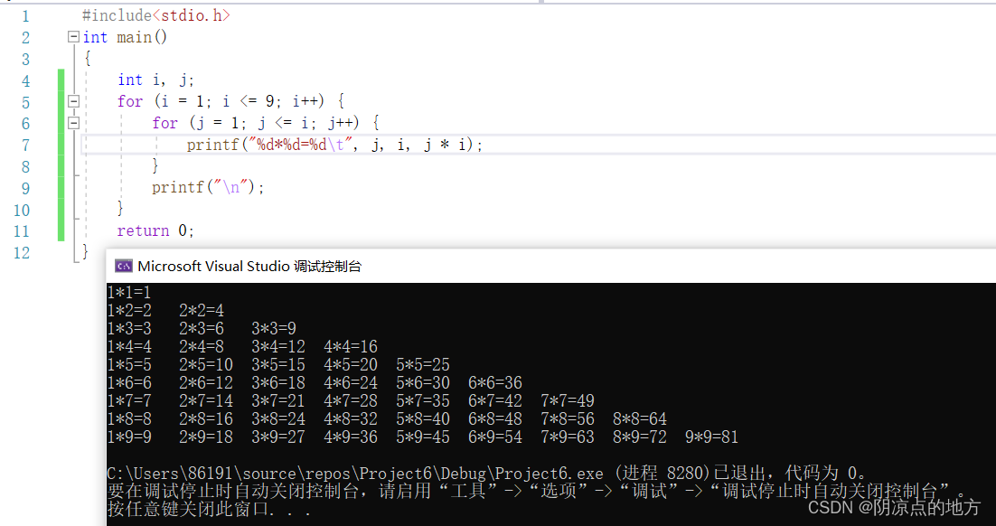Click the '按任意键关闭此窗口' message
Screen dimensions: 996x526
(x=209, y=510)
